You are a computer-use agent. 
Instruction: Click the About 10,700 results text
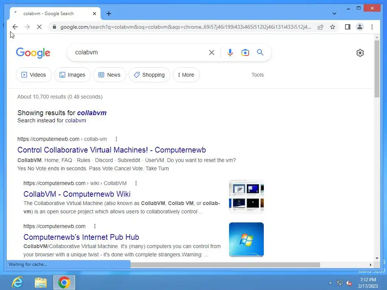click(x=60, y=97)
